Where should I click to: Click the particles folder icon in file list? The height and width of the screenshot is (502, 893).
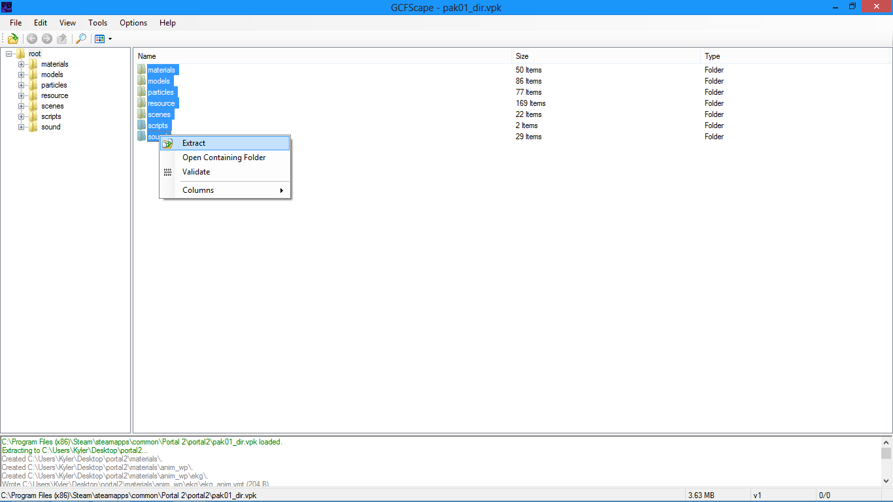pos(142,92)
